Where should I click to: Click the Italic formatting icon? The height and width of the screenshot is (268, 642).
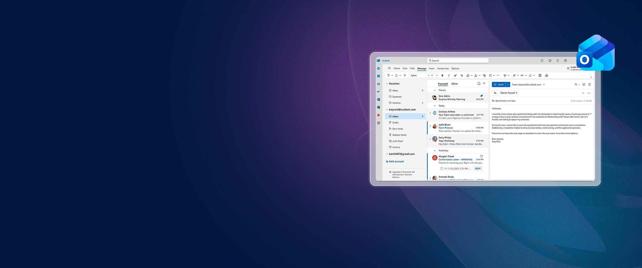tap(449, 75)
